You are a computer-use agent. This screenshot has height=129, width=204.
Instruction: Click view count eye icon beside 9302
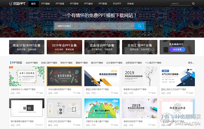(74, 125)
